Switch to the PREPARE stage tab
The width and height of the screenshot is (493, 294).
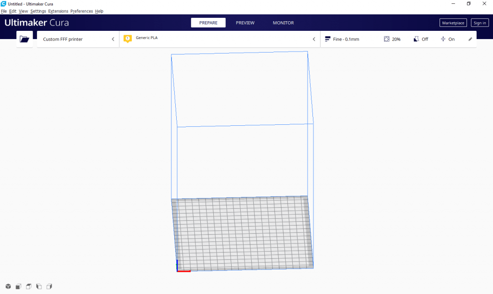[208, 23]
